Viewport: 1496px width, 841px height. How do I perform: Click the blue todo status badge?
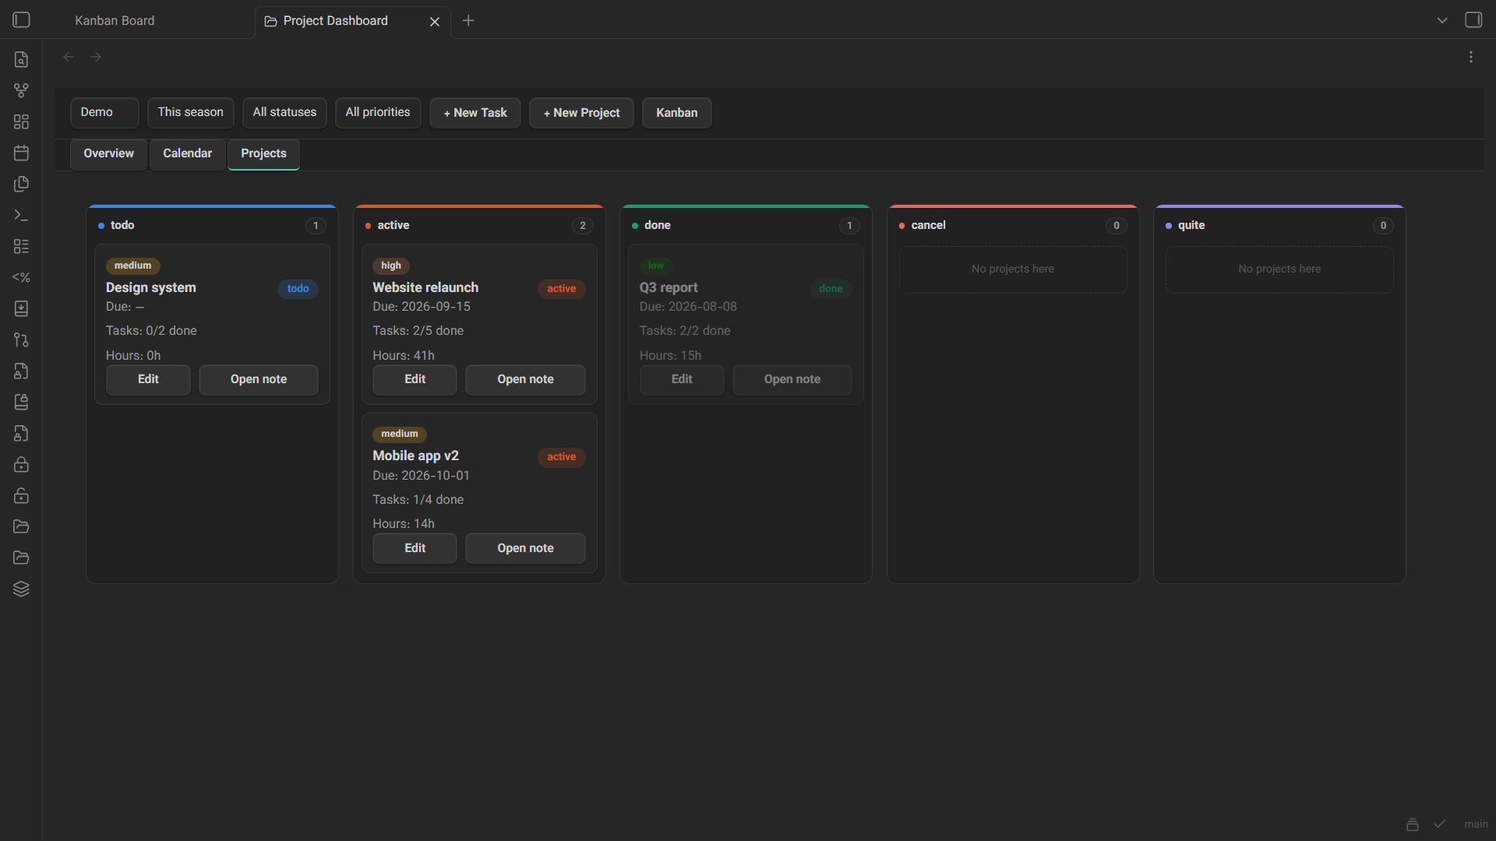(x=298, y=289)
